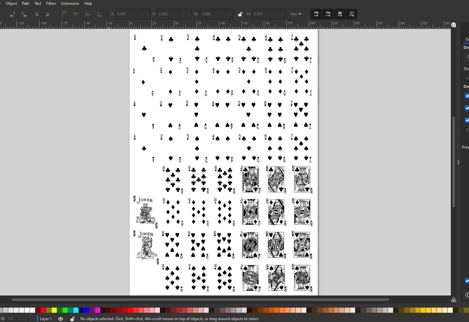Click the rotate 90 degrees clockwise icon
This screenshot has width=469, height=322.
click(x=24, y=14)
